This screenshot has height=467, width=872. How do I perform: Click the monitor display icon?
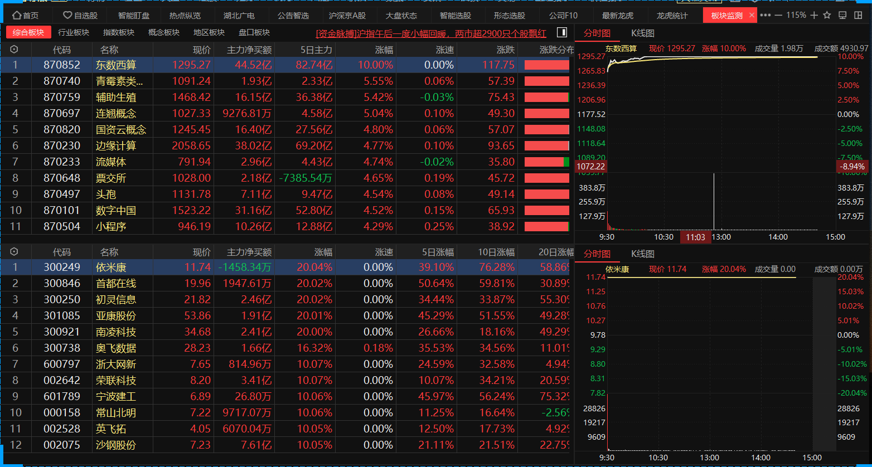pos(842,15)
